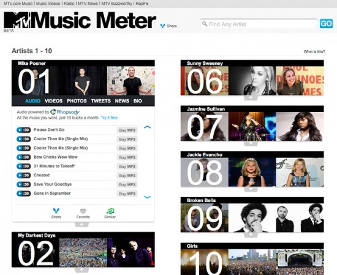The height and width of the screenshot is (275, 337).
Task: Click the Share icon beside Music Meter logo
Action: coord(163,26)
